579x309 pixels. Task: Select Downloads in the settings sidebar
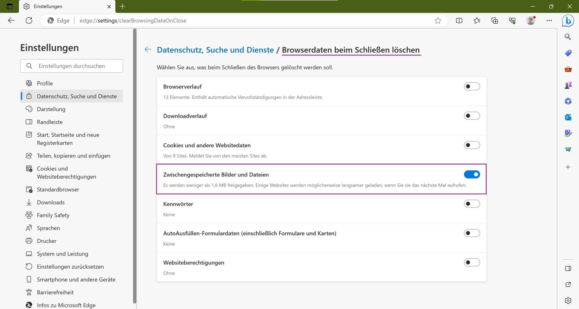pos(51,202)
